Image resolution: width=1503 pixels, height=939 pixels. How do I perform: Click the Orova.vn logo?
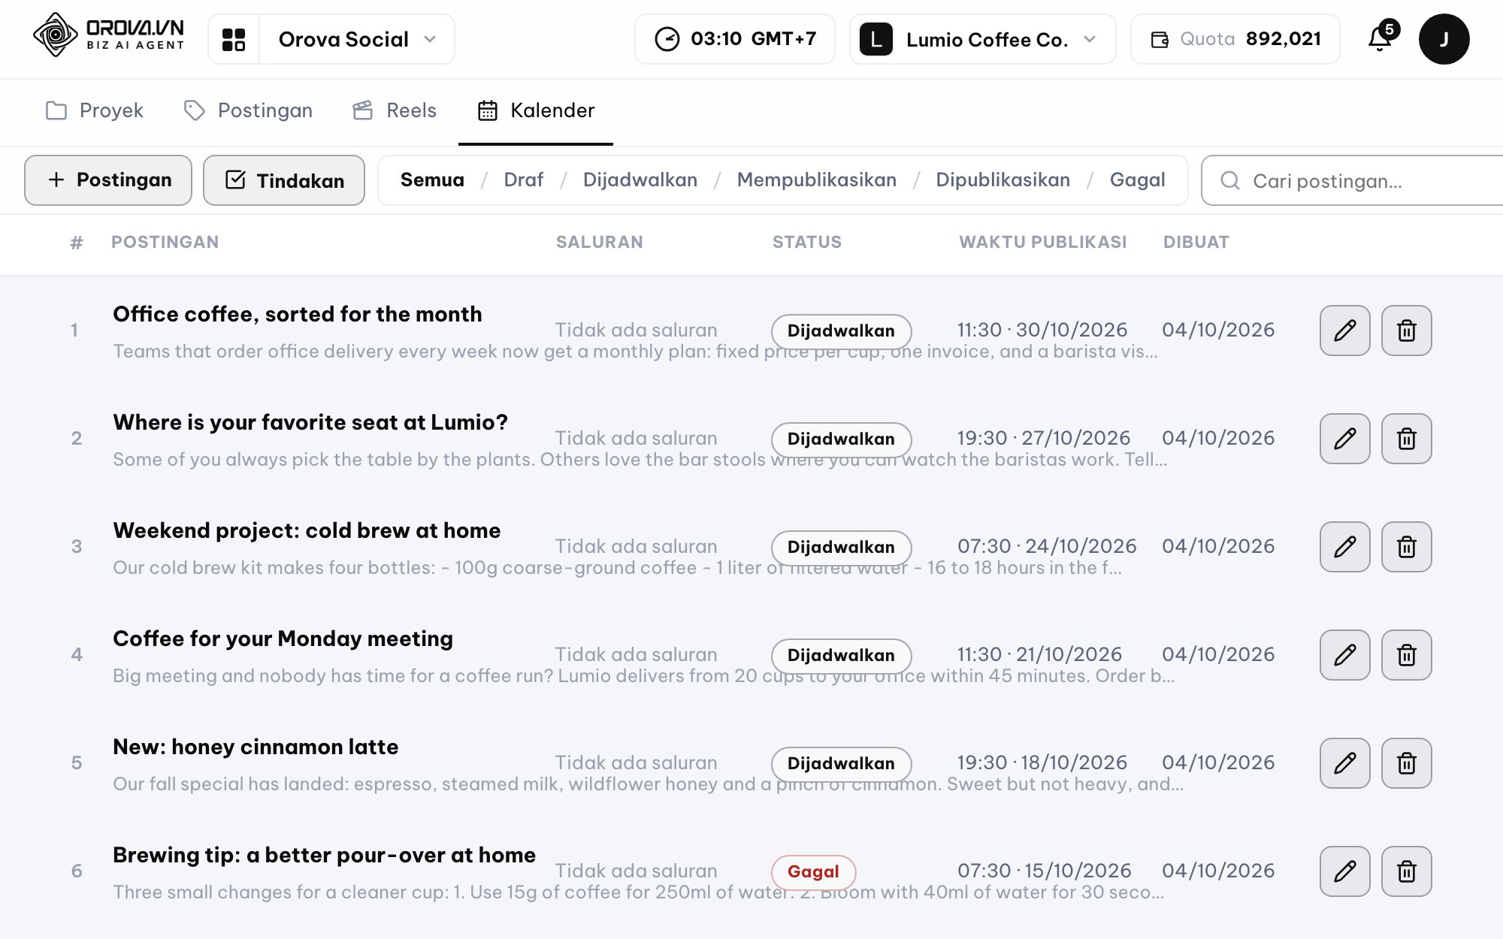tap(109, 35)
